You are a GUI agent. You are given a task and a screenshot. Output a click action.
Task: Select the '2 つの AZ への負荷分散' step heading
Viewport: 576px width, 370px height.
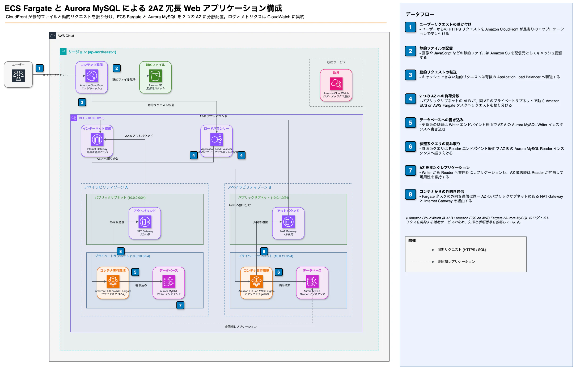tap(439, 96)
